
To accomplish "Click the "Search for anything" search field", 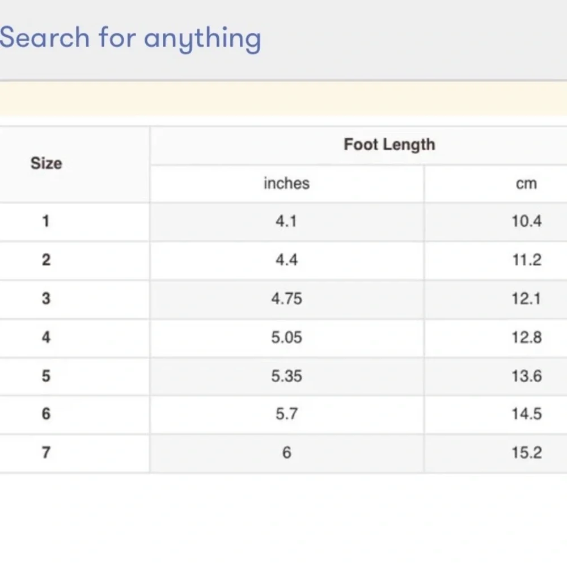I will pos(283,39).
